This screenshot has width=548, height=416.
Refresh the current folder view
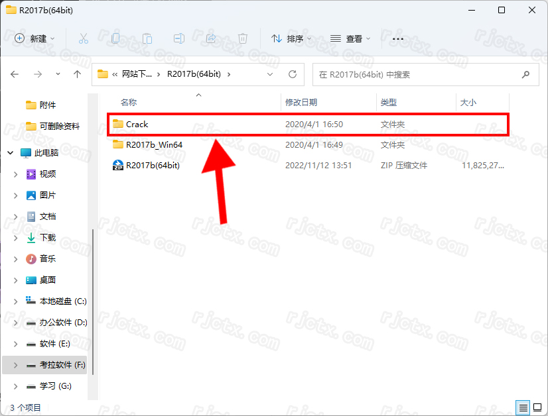[x=292, y=74]
